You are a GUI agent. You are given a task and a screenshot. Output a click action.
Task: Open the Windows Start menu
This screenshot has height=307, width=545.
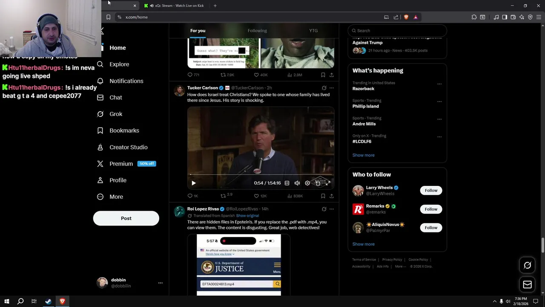click(7, 301)
